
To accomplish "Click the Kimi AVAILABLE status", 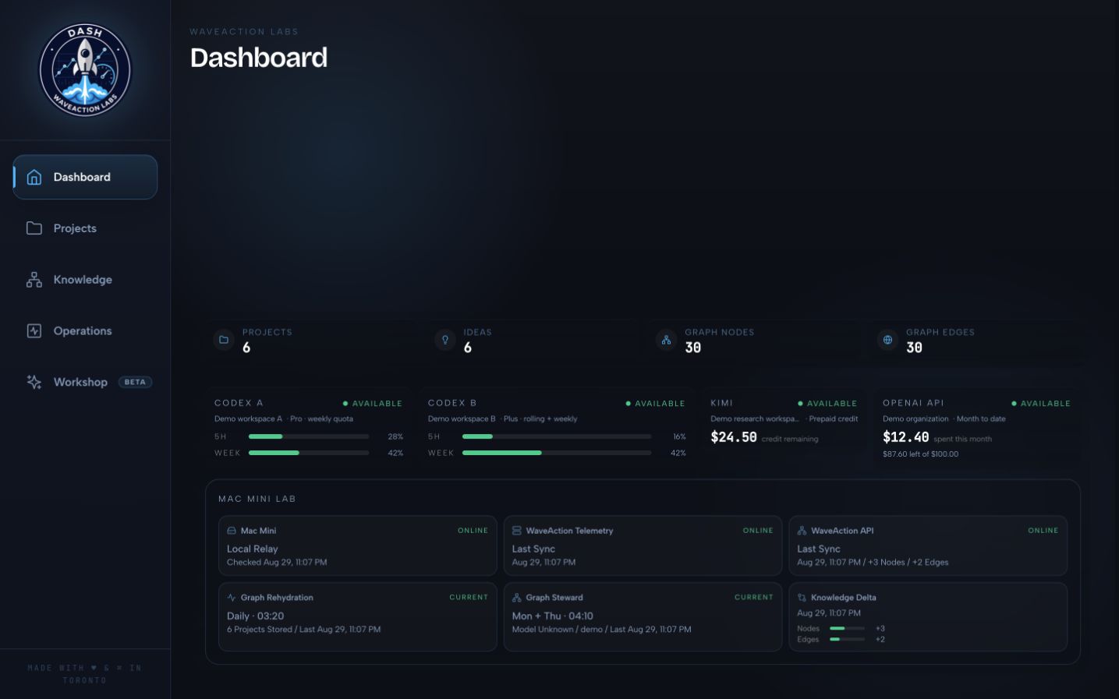I will click(x=827, y=404).
